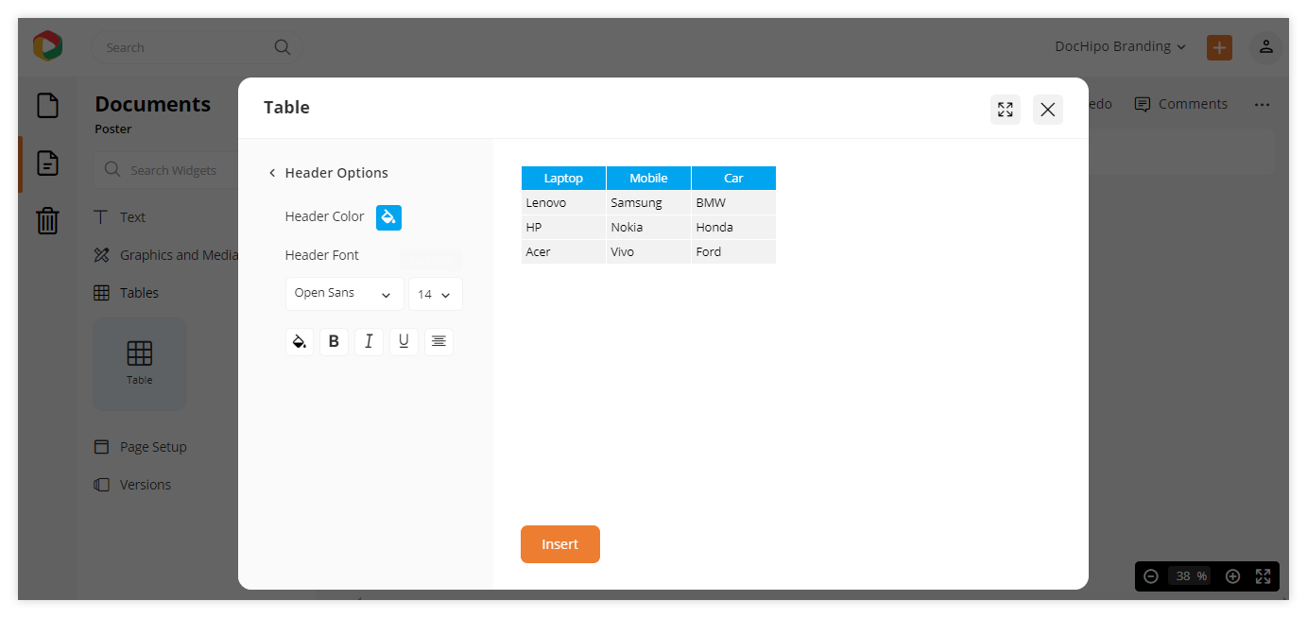This screenshot has width=1307, height=618.
Task: Click the Tables grid icon
Action: coord(101,293)
